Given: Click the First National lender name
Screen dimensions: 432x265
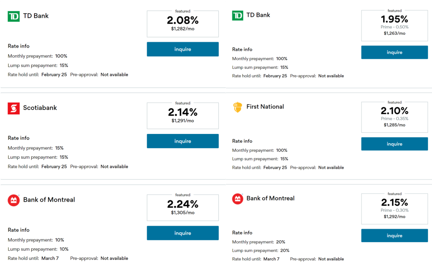Looking at the screenshot, I should [265, 107].
